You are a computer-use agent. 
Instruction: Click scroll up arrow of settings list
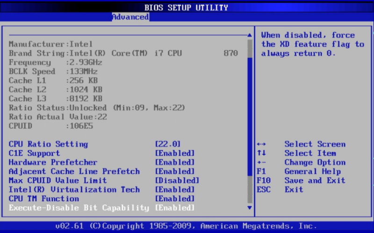[250, 35]
